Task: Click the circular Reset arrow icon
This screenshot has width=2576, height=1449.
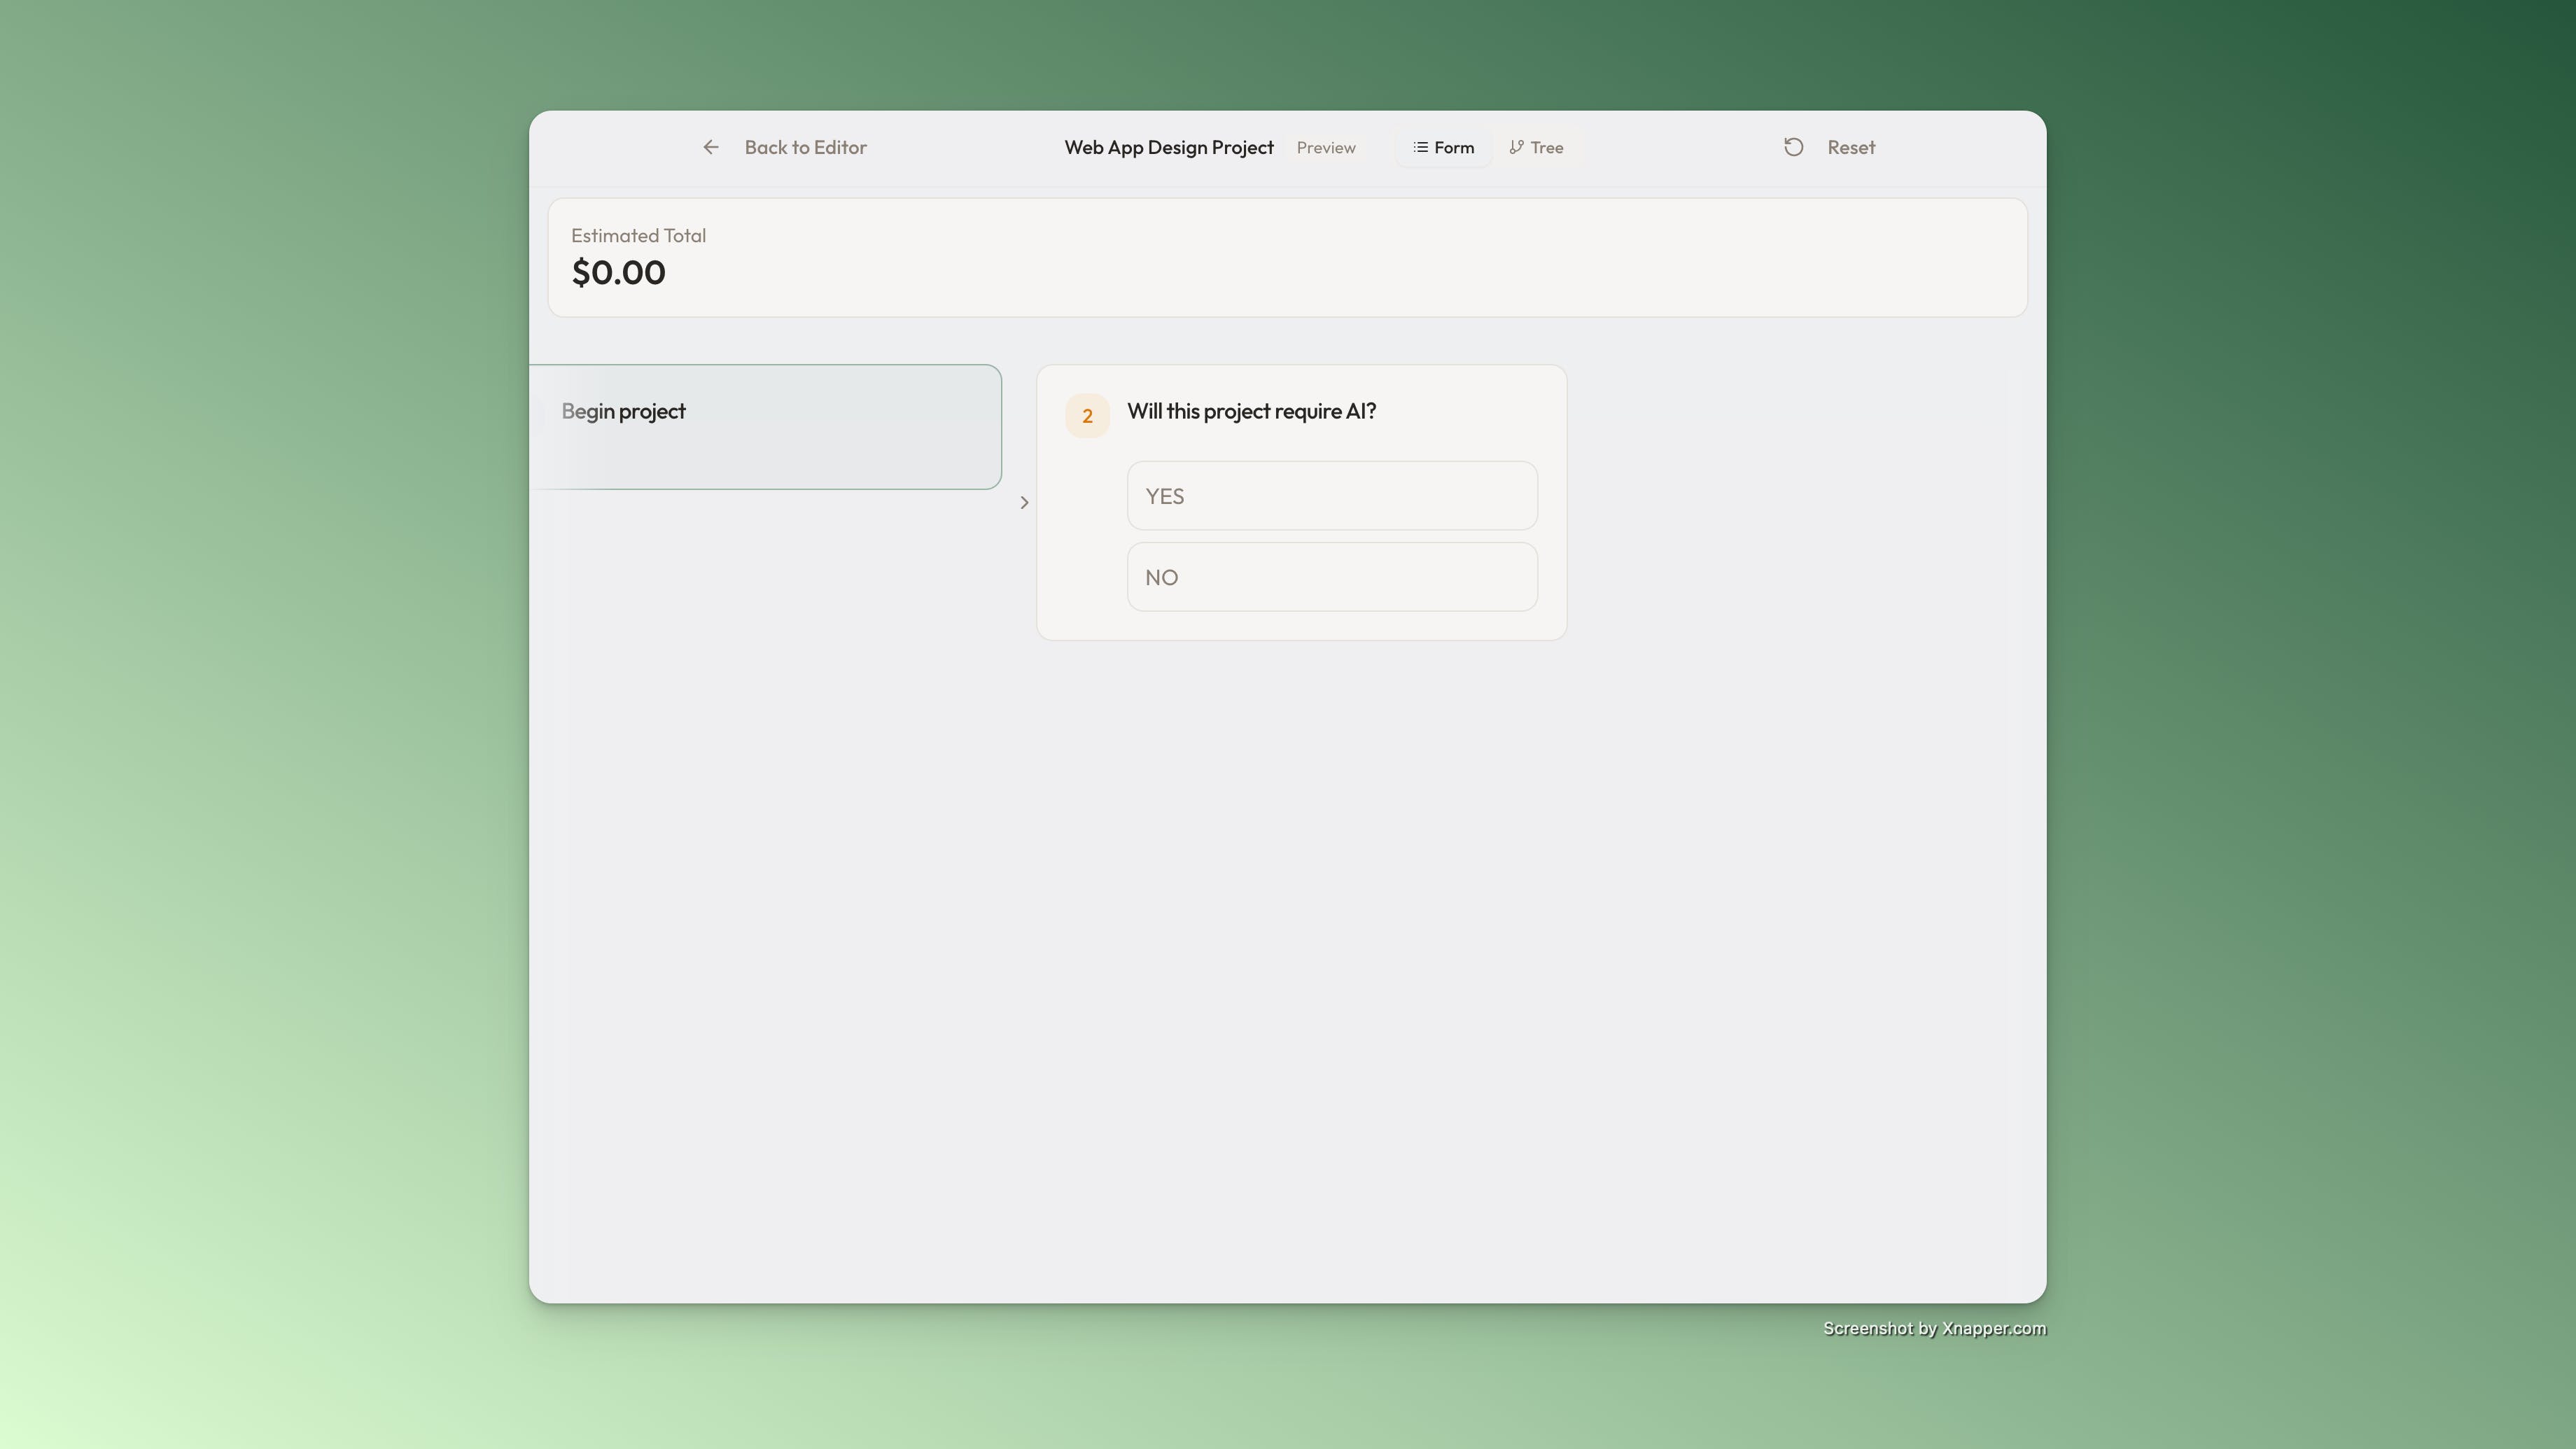Action: point(1793,147)
